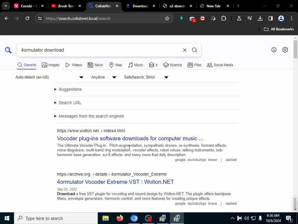Click the page vertical scrollbar thumb
Viewport: 298px width, 224px height.
(295, 49)
